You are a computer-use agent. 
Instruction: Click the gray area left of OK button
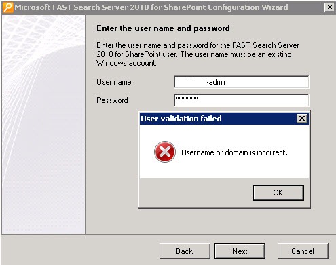(196, 192)
